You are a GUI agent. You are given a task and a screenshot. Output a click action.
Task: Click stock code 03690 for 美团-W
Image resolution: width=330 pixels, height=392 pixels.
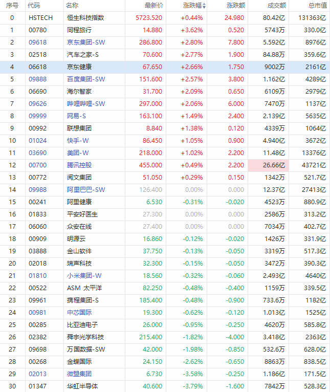click(x=38, y=153)
